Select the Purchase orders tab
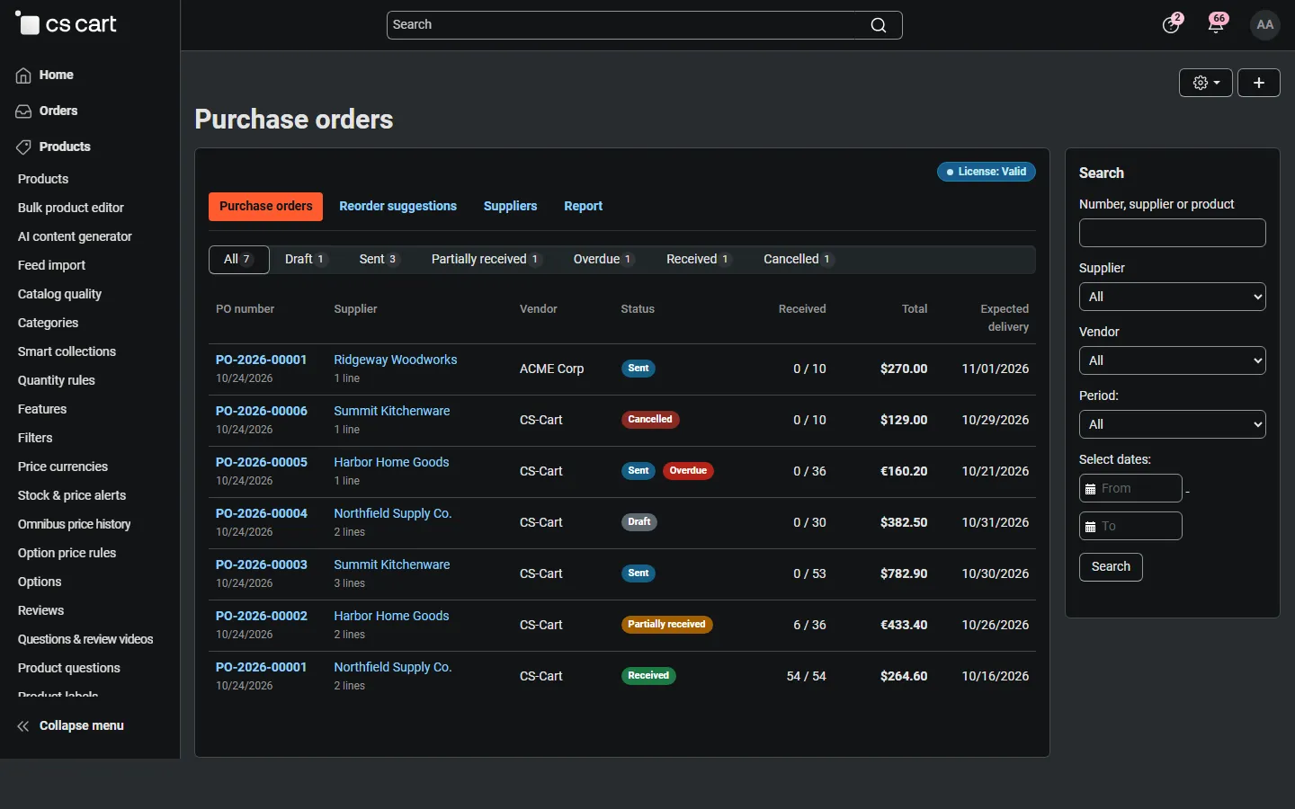The height and width of the screenshot is (809, 1295). click(265, 207)
